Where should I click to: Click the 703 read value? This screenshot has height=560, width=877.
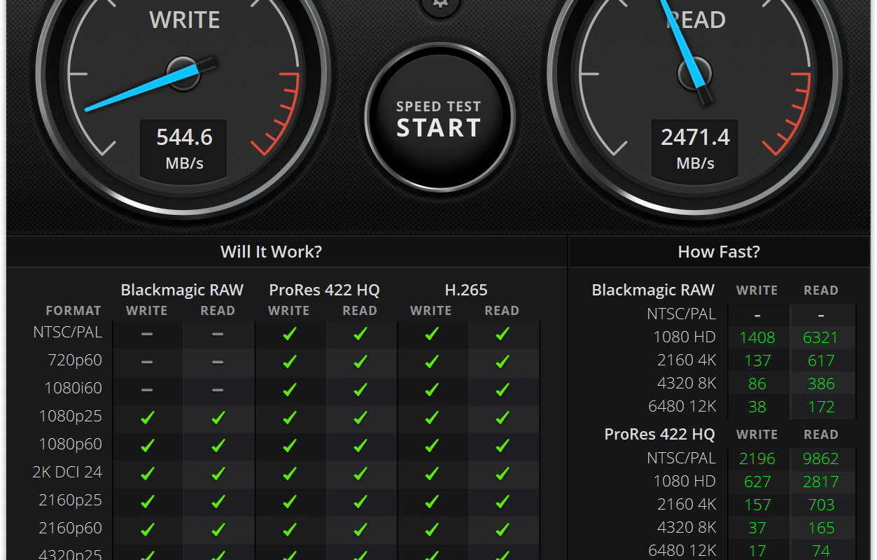pos(821,505)
